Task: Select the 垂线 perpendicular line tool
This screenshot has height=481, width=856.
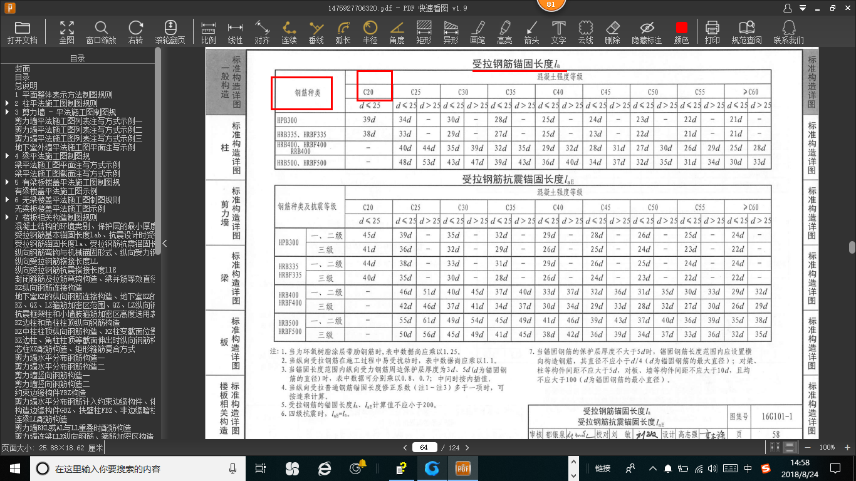Action: (316, 32)
